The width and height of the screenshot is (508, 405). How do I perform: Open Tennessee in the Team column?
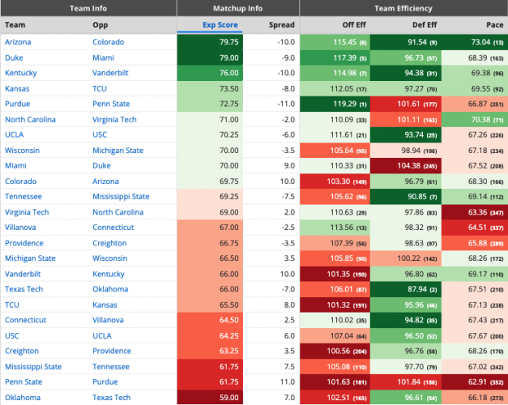click(23, 197)
